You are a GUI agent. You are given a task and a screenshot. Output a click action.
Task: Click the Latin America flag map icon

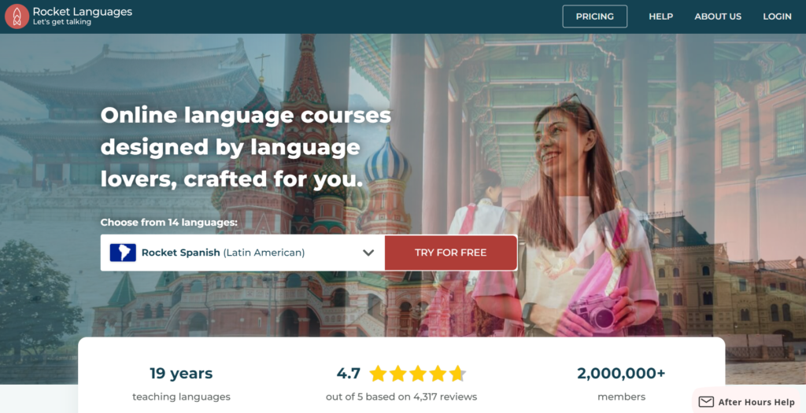(x=123, y=253)
